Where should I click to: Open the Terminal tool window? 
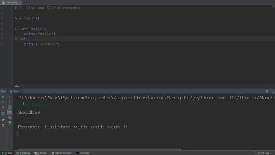[82, 153]
